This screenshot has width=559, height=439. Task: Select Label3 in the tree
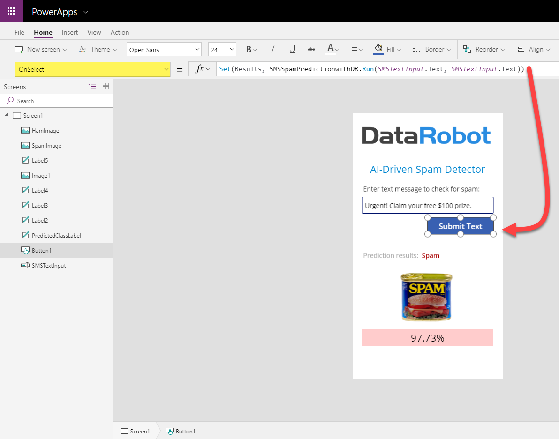click(x=39, y=205)
